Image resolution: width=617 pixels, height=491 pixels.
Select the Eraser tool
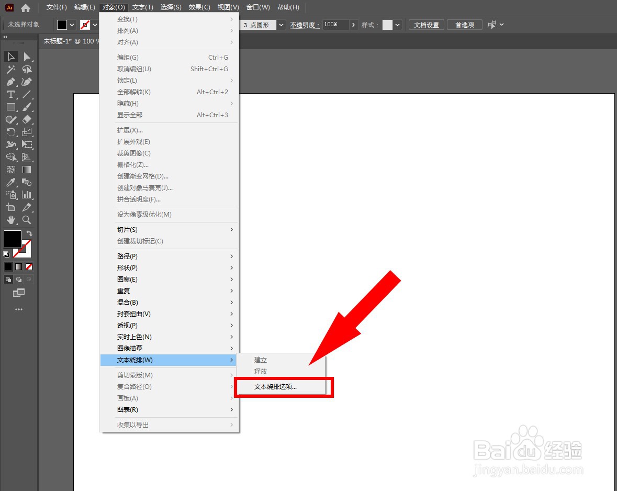(27, 119)
